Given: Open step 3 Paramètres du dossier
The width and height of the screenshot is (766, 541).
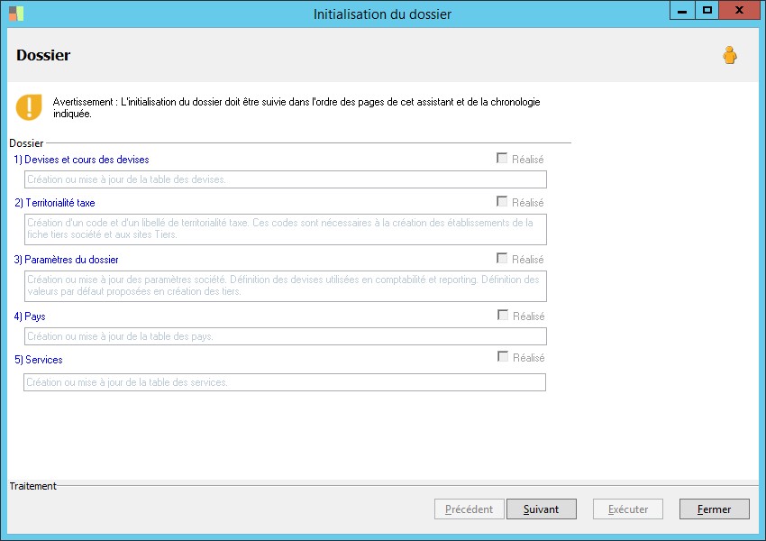Looking at the screenshot, I should (67, 260).
